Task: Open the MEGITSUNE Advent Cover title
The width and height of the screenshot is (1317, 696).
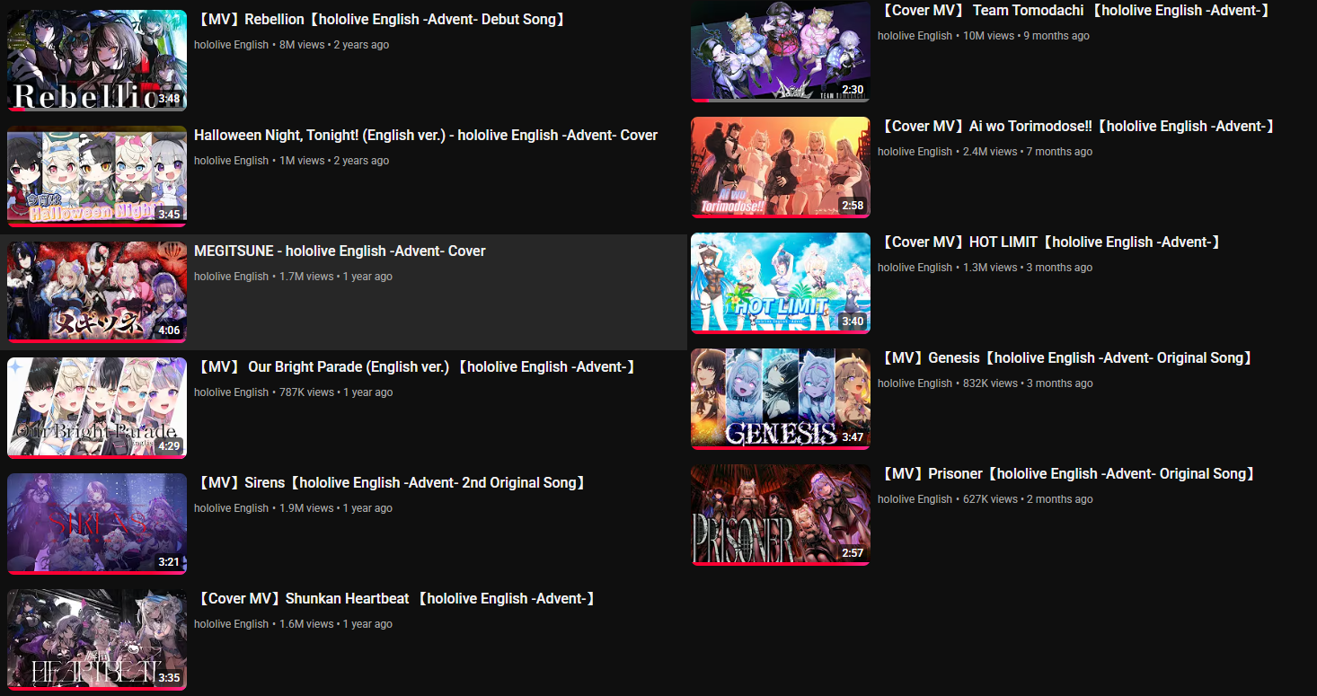Action: pyautogui.click(x=340, y=251)
